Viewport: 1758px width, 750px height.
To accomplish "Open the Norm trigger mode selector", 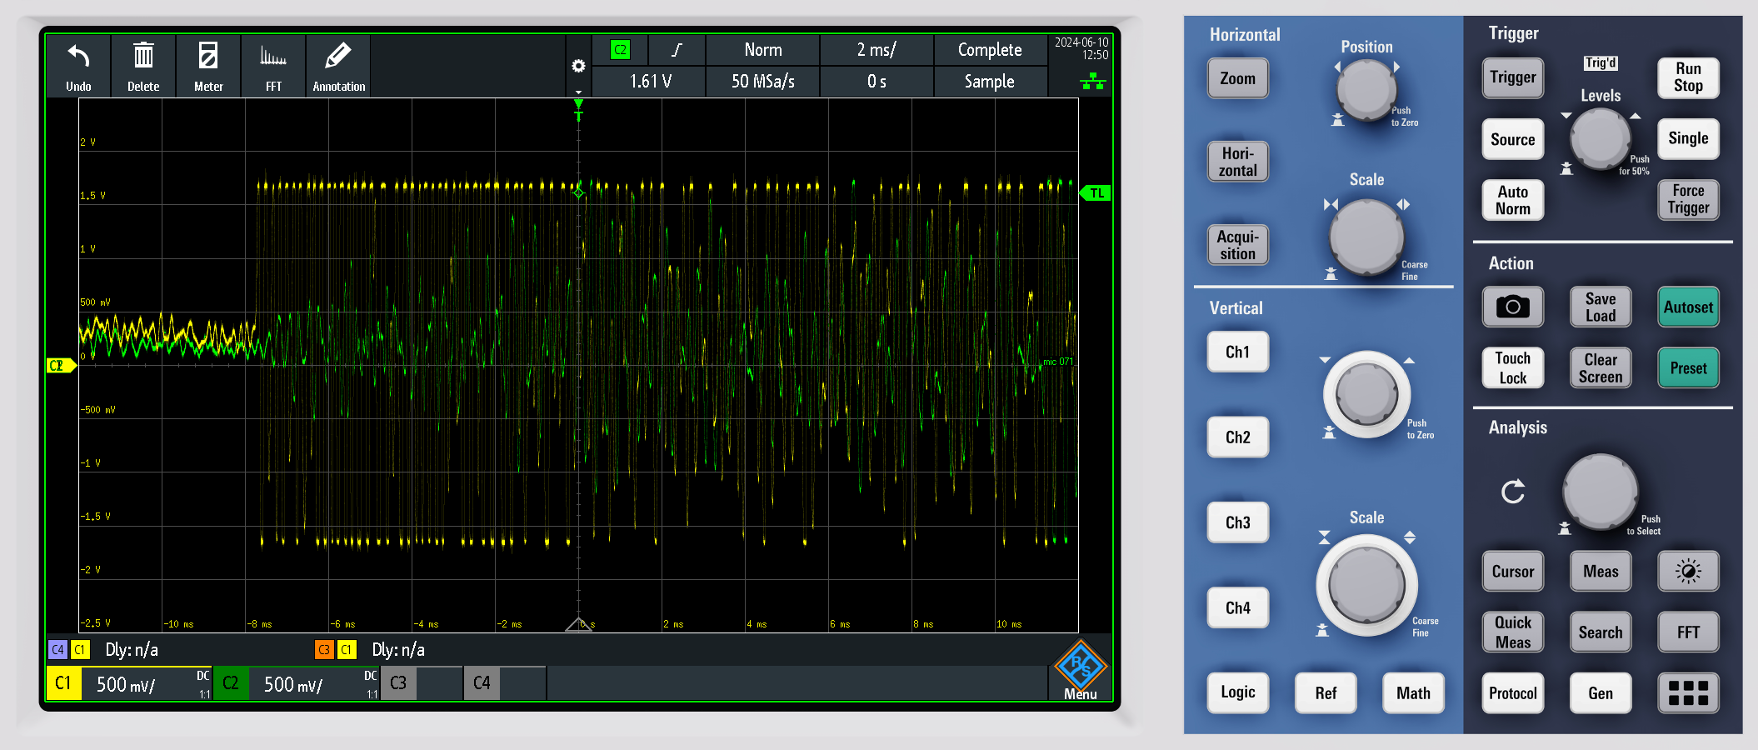I will [762, 50].
